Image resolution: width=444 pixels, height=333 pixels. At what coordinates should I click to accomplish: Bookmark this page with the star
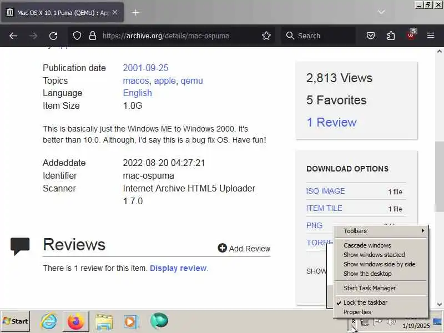(x=266, y=36)
